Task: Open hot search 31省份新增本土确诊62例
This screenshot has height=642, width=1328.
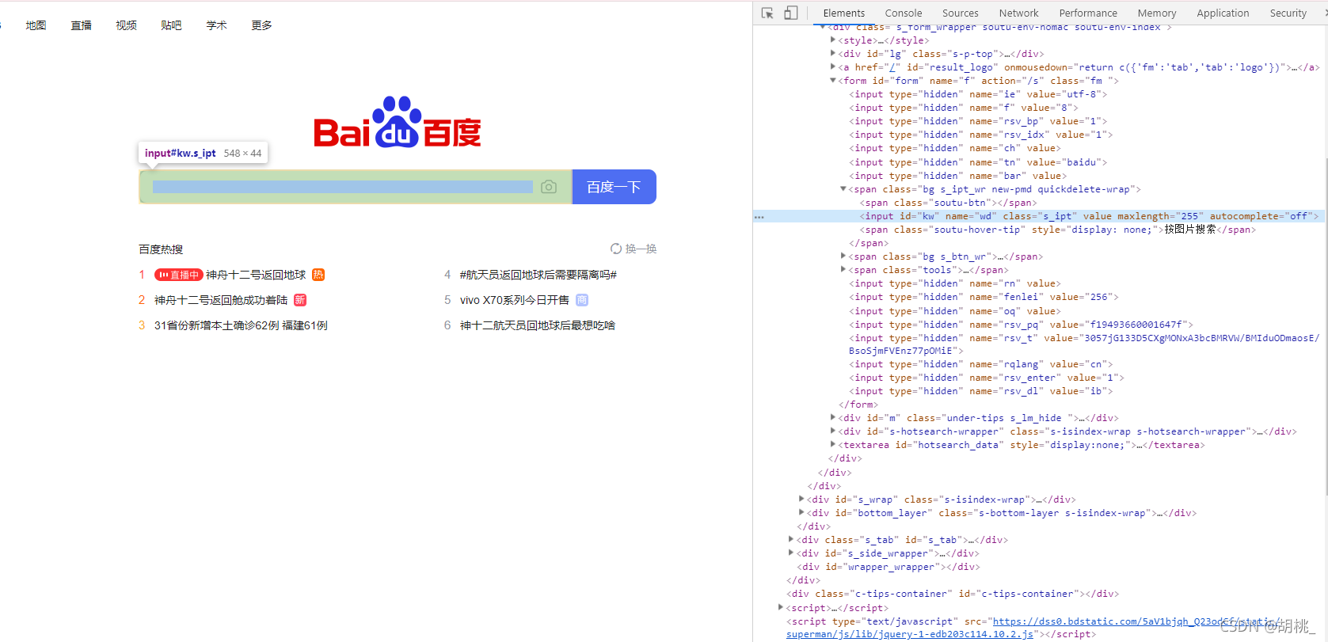Action: click(x=241, y=325)
